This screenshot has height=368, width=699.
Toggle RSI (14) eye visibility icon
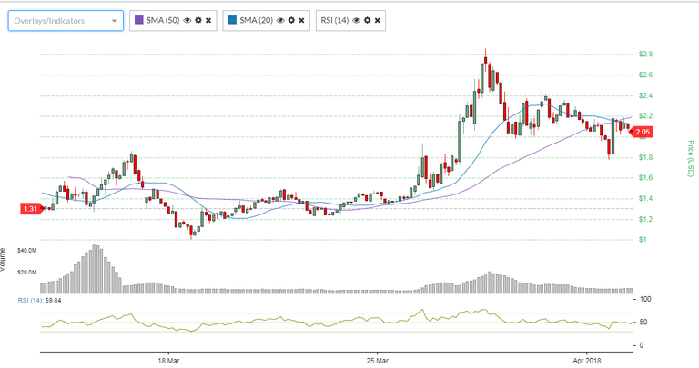coord(355,20)
